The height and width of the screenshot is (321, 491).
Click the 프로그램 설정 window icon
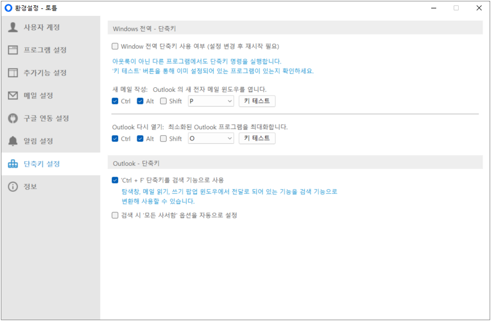(13, 50)
